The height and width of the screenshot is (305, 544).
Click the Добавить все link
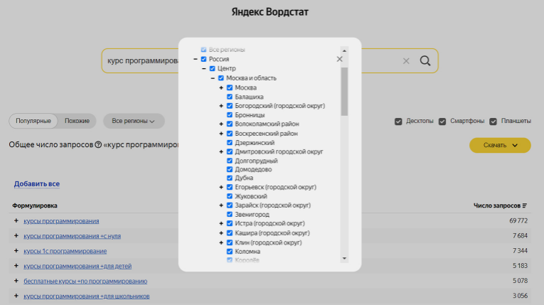37,184
